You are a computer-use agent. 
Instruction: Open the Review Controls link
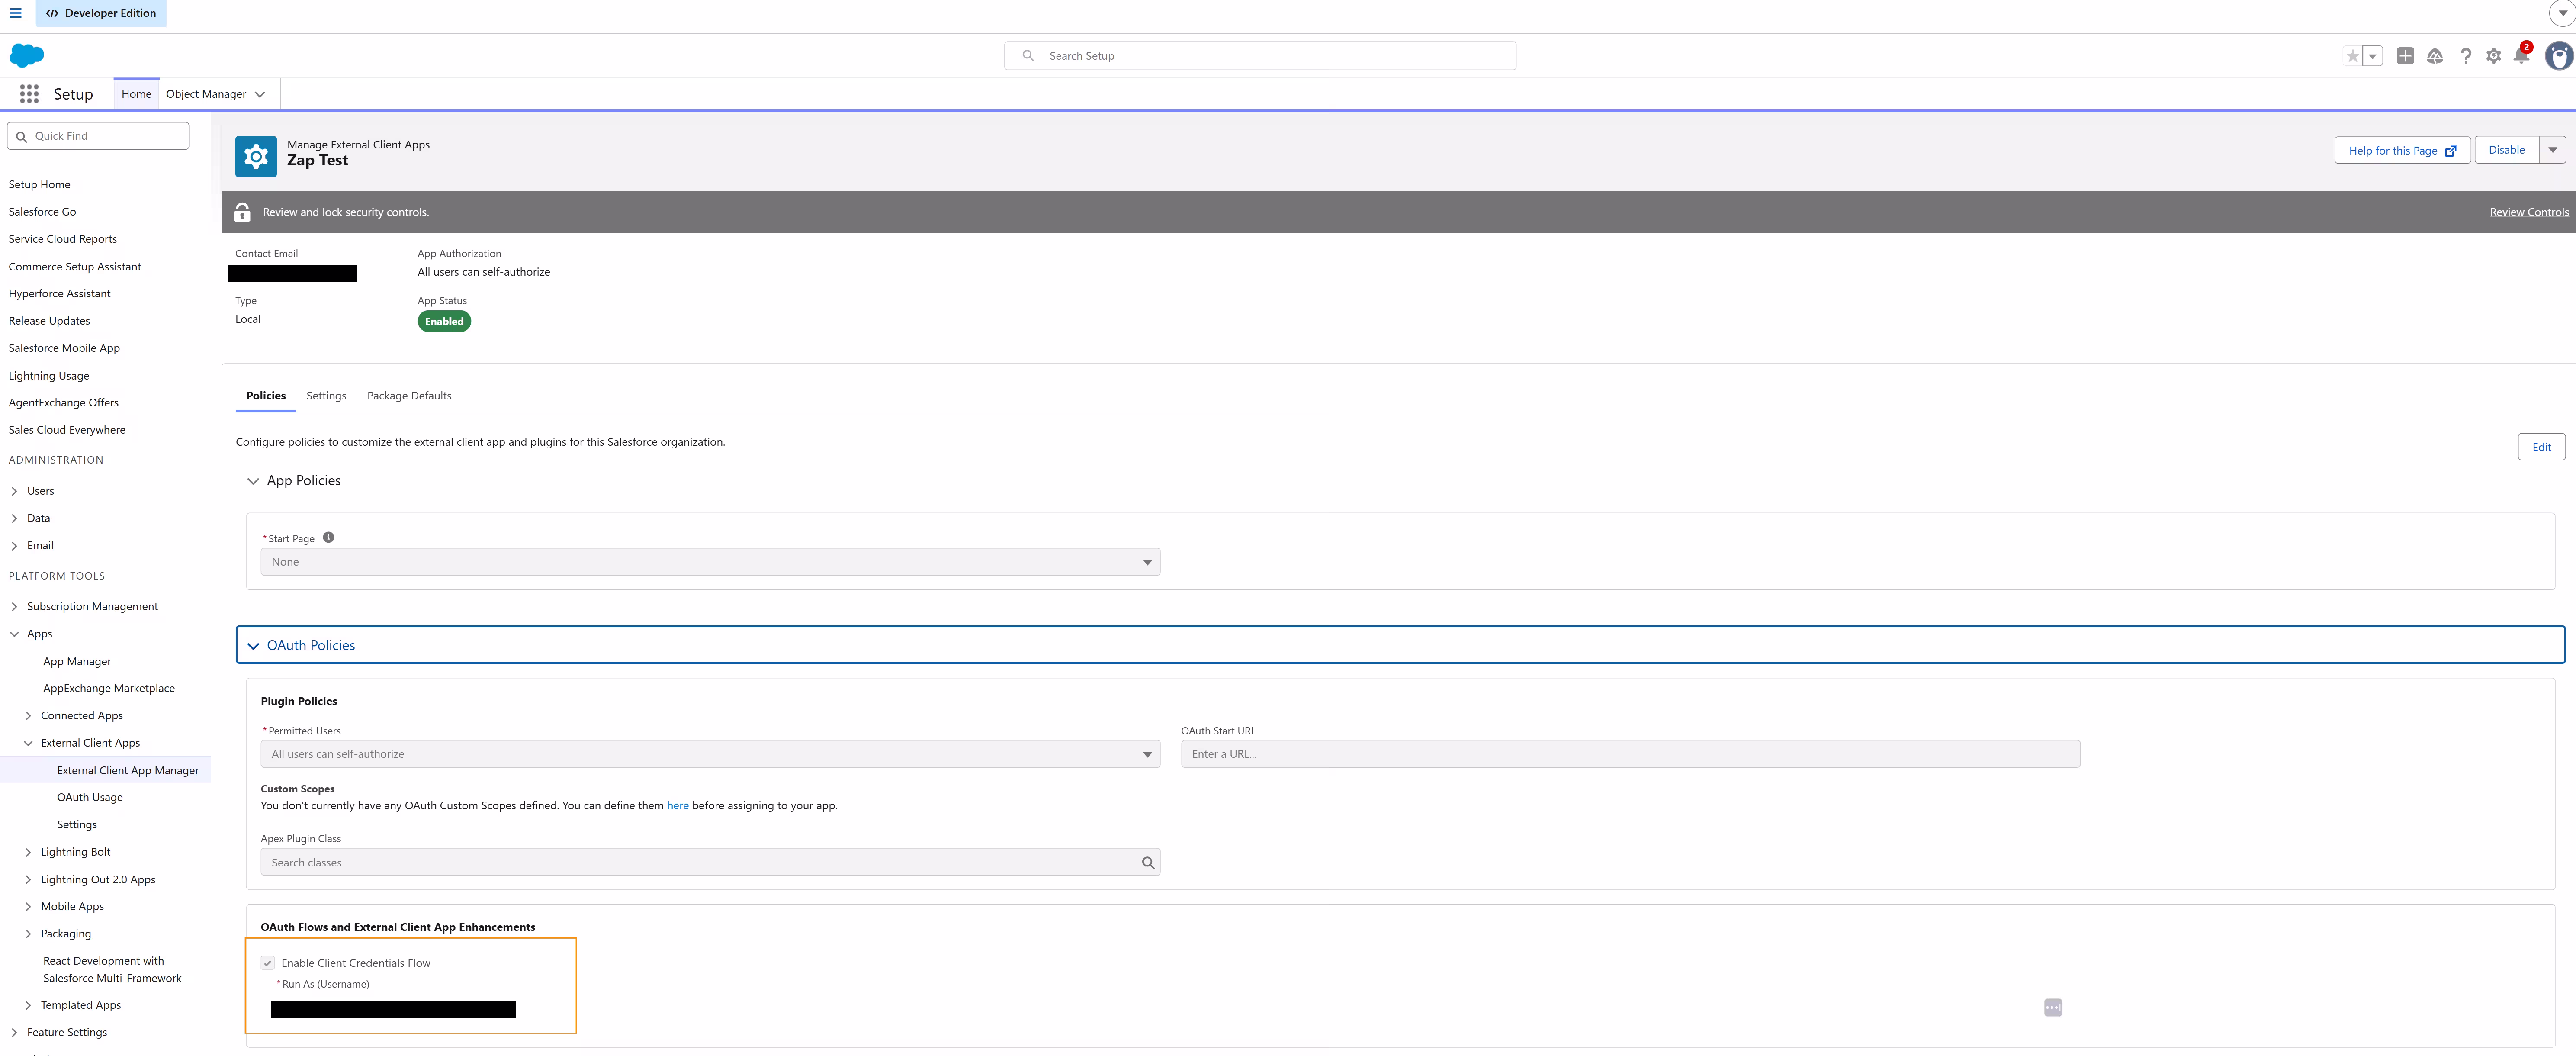2528,212
